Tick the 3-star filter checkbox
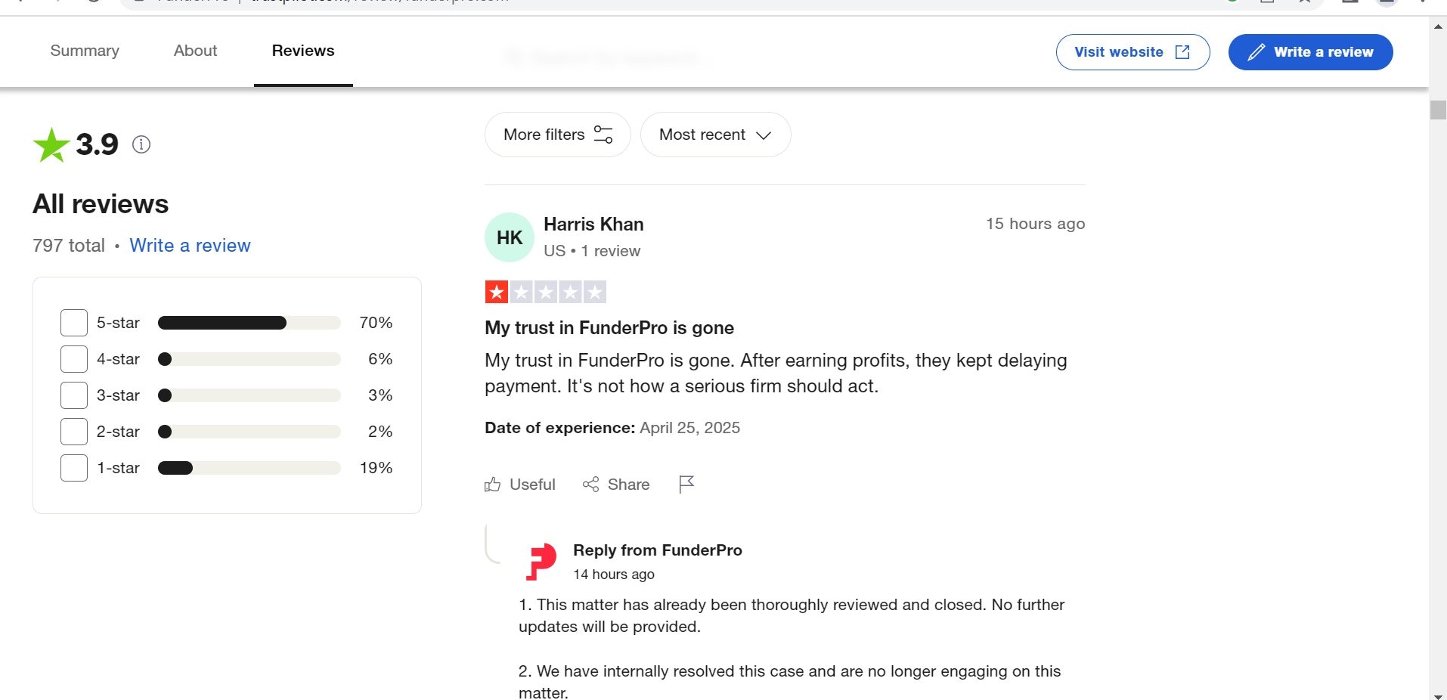The width and height of the screenshot is (1447, 700). [x=74, y=395]
